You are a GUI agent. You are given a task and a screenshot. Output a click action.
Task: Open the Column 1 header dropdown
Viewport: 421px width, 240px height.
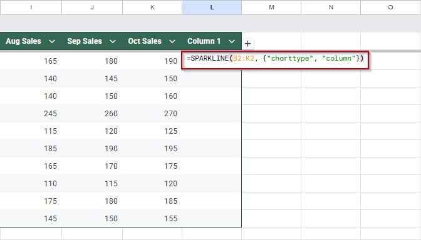[232, 41]
